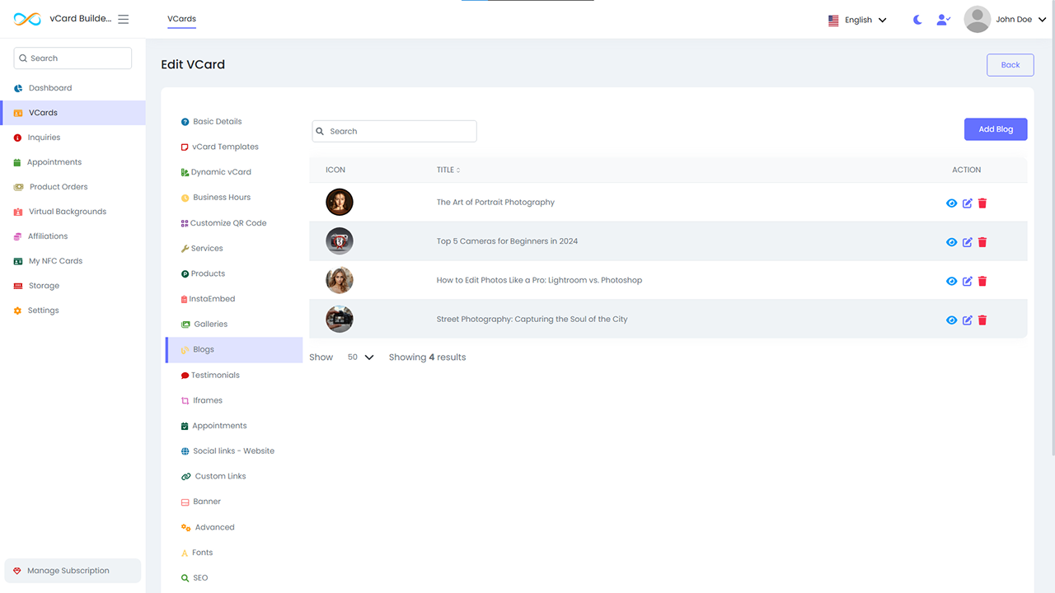Collapse sidebar with hamburger menu icon
This screenshot has height=593, width=1055.
coord(124,19)
